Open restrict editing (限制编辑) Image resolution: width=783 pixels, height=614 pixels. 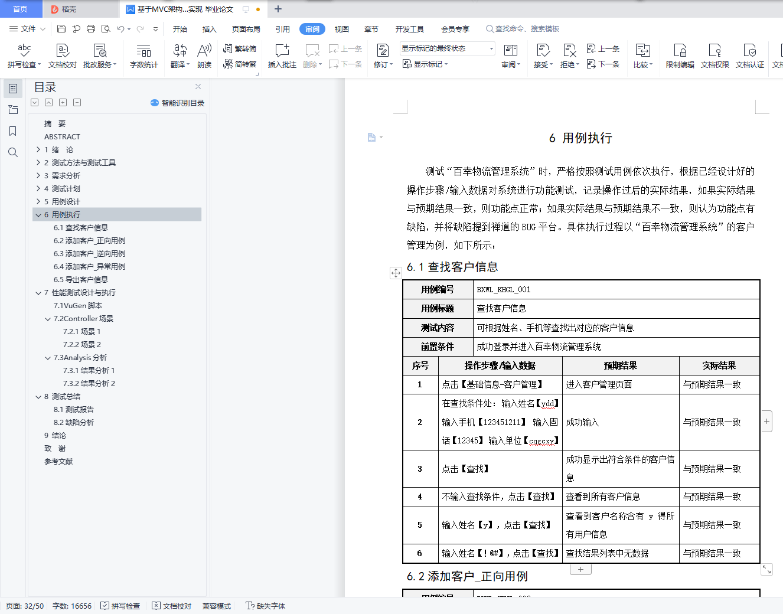point(680,56)
